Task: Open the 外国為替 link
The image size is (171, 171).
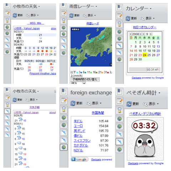Action: (x=98, y=113)
